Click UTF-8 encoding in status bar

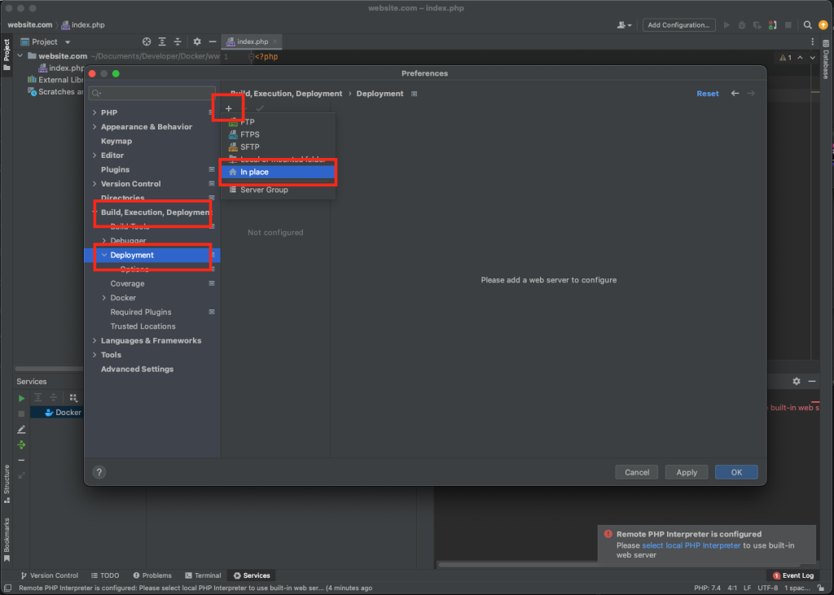(767, 588)
